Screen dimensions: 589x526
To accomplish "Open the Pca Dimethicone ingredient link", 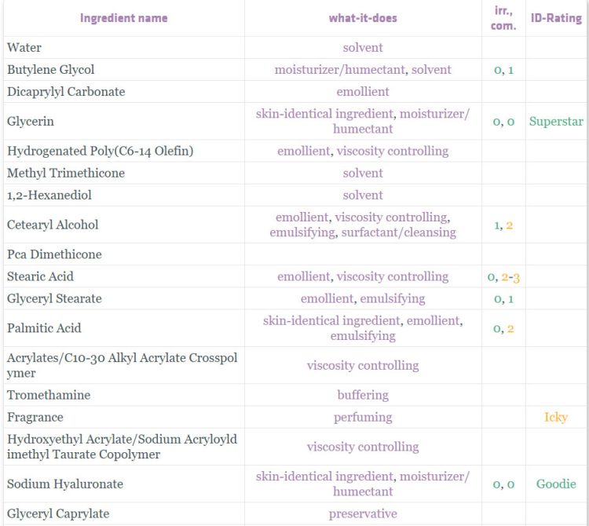I will click(x=54, y=254).
